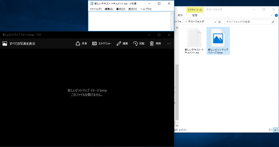
Task: Select the 新しいビットマップ イメージ.bmp file icon
Action: (218, 38)
